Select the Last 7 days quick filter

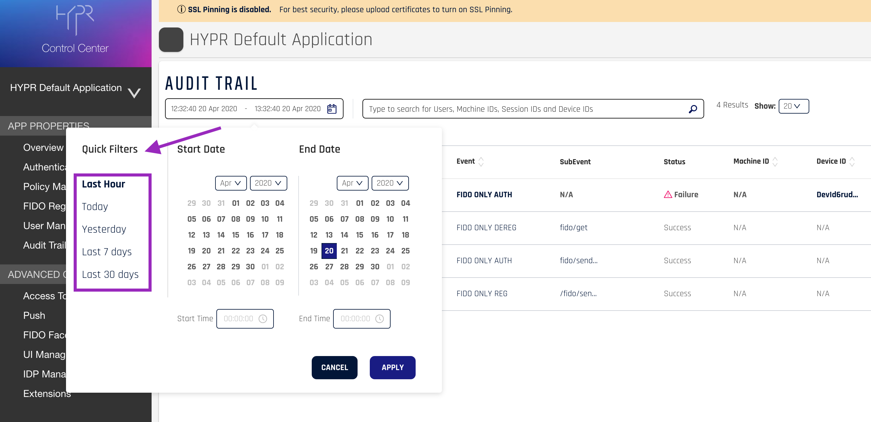107,252
